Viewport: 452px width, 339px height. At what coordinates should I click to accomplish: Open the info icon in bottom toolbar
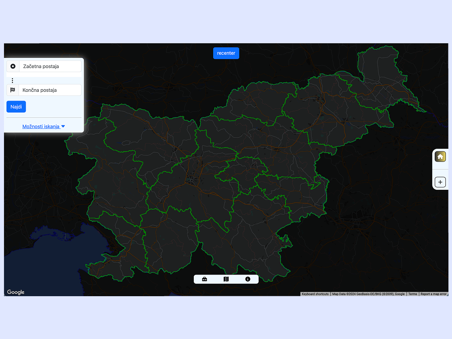[248, 279]
